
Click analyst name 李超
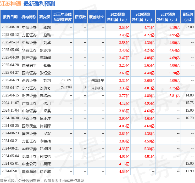click(x=47, y=27)
